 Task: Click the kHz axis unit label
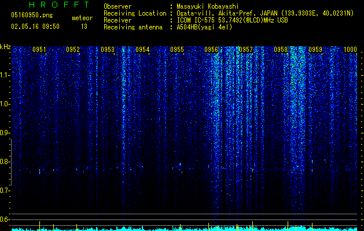coord(5,47)
